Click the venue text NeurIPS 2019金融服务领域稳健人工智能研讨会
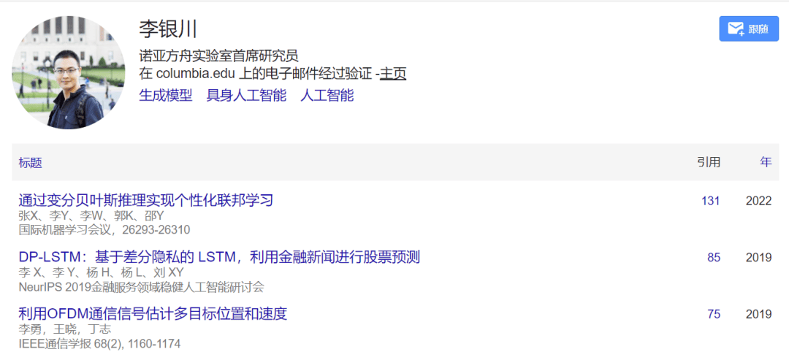Screen dimensions: 789x352 142,288
